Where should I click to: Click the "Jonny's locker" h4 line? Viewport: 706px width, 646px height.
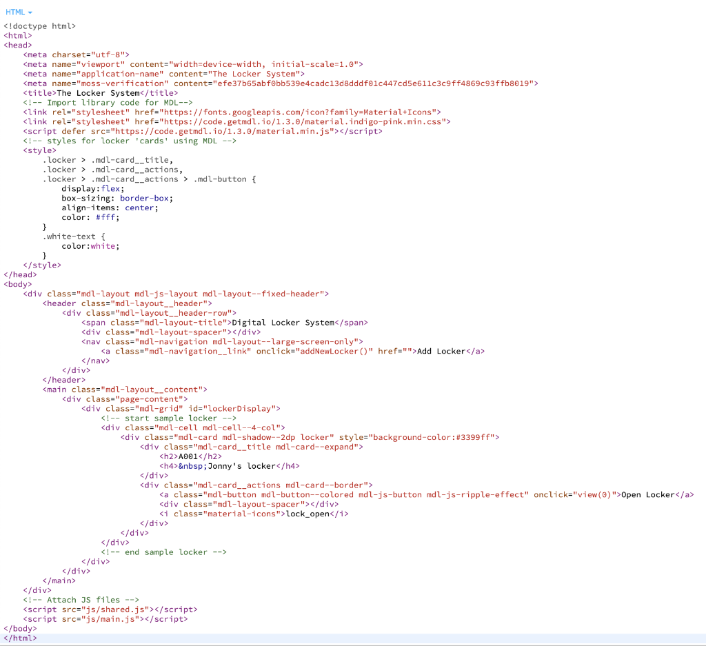pos(229,466)
